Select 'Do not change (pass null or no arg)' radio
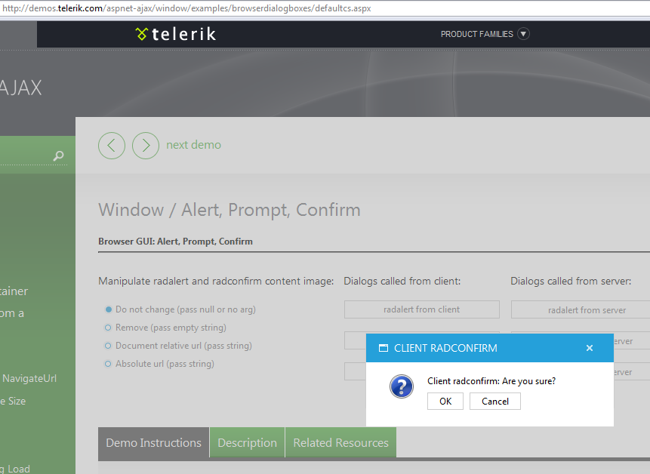This screenshot has width=650, height=474. pyautogui.click(x=108, y=309)
